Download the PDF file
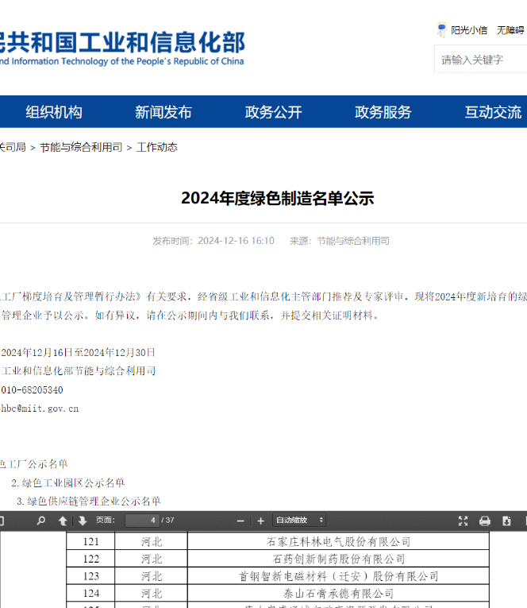 point(506,521)
